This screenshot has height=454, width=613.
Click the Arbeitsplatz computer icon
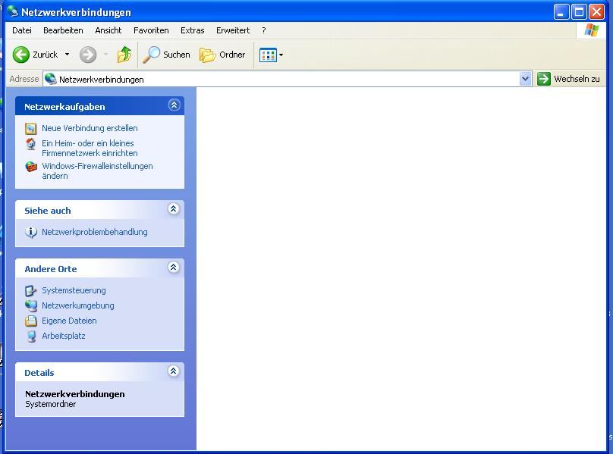coord(31,336)
